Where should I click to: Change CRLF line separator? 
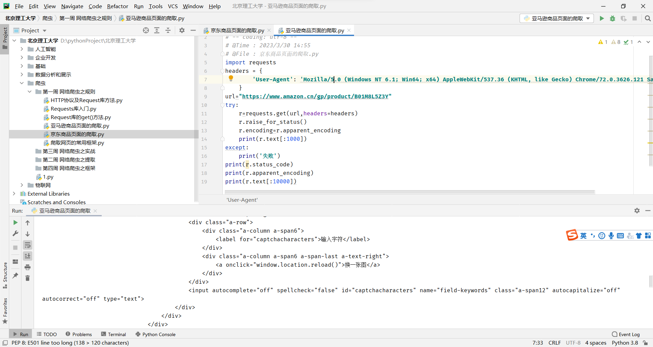554,343
